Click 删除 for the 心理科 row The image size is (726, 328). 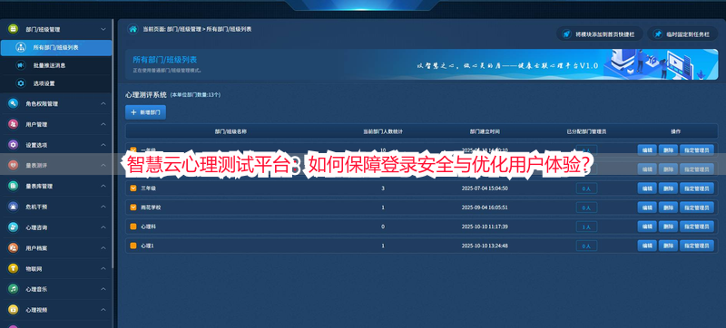[x=668, y=227]
